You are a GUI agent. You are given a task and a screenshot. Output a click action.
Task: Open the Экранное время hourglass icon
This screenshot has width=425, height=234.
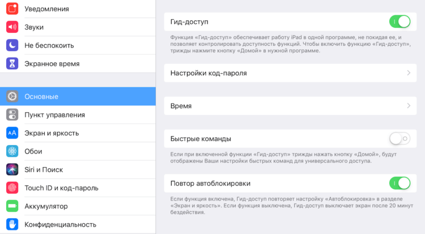[x=12, y=63]
